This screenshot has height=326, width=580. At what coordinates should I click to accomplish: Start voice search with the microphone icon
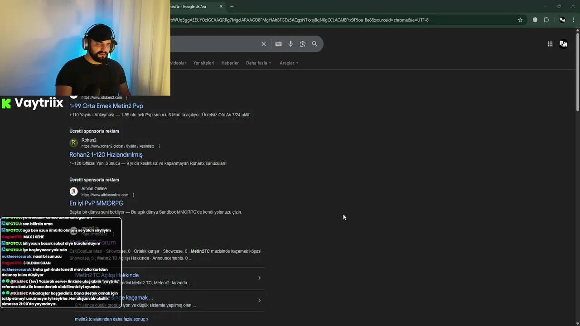tap(290, 44)
